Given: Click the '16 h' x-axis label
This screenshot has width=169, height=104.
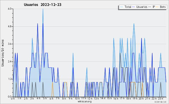Looking at the screenshot, I should pos(115,98).
